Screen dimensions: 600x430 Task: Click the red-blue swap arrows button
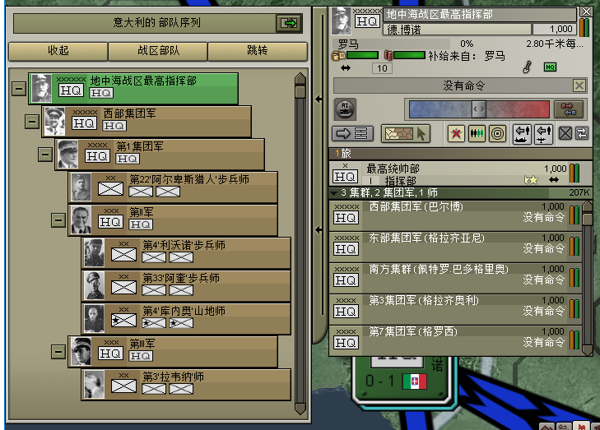pyautogui.click(x=570, y=109)
